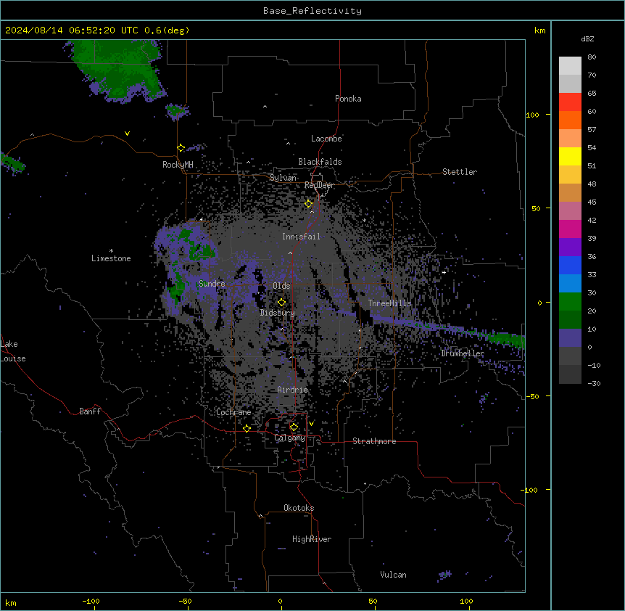
Task: Pick the white swatch between 80 and 70
Action: coord(570,66)
